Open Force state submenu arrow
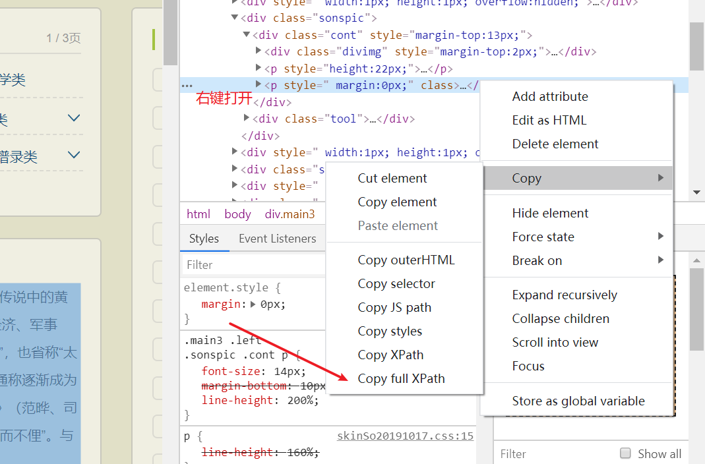Viewport: 705px width, 464px height. click(661, 236)
